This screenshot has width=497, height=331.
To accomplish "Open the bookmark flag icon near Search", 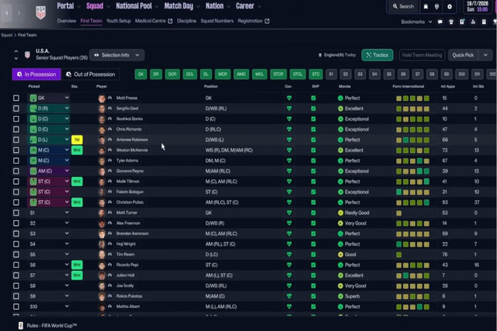I will point(426,7).
